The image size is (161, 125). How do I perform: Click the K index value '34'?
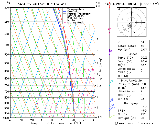click(x=142, y=42)
